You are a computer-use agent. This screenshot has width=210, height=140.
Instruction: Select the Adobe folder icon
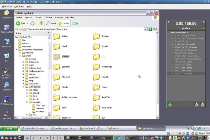tap(57, 36)
